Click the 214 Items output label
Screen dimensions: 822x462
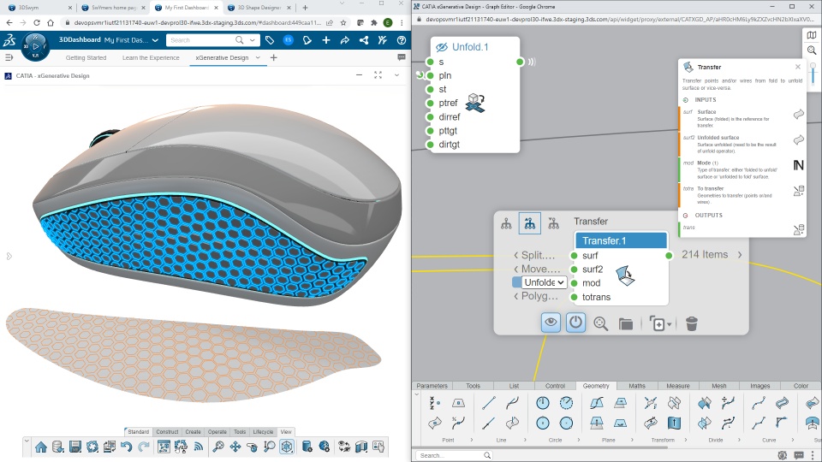coord(704,255)
